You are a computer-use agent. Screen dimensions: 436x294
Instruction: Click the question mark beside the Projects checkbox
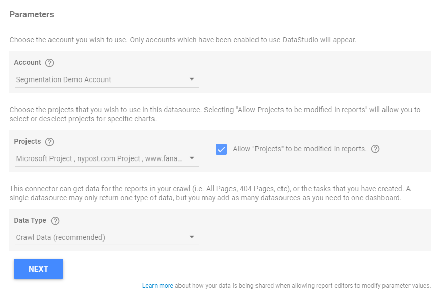point(376,149)
